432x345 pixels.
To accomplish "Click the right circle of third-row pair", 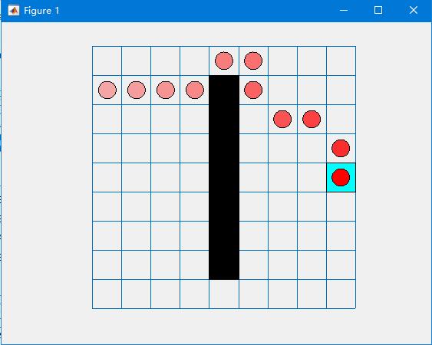I will [x=312, y=120].
